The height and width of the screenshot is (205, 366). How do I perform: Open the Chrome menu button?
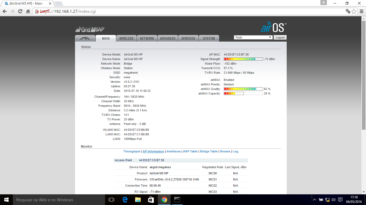(x=361, y=11)
